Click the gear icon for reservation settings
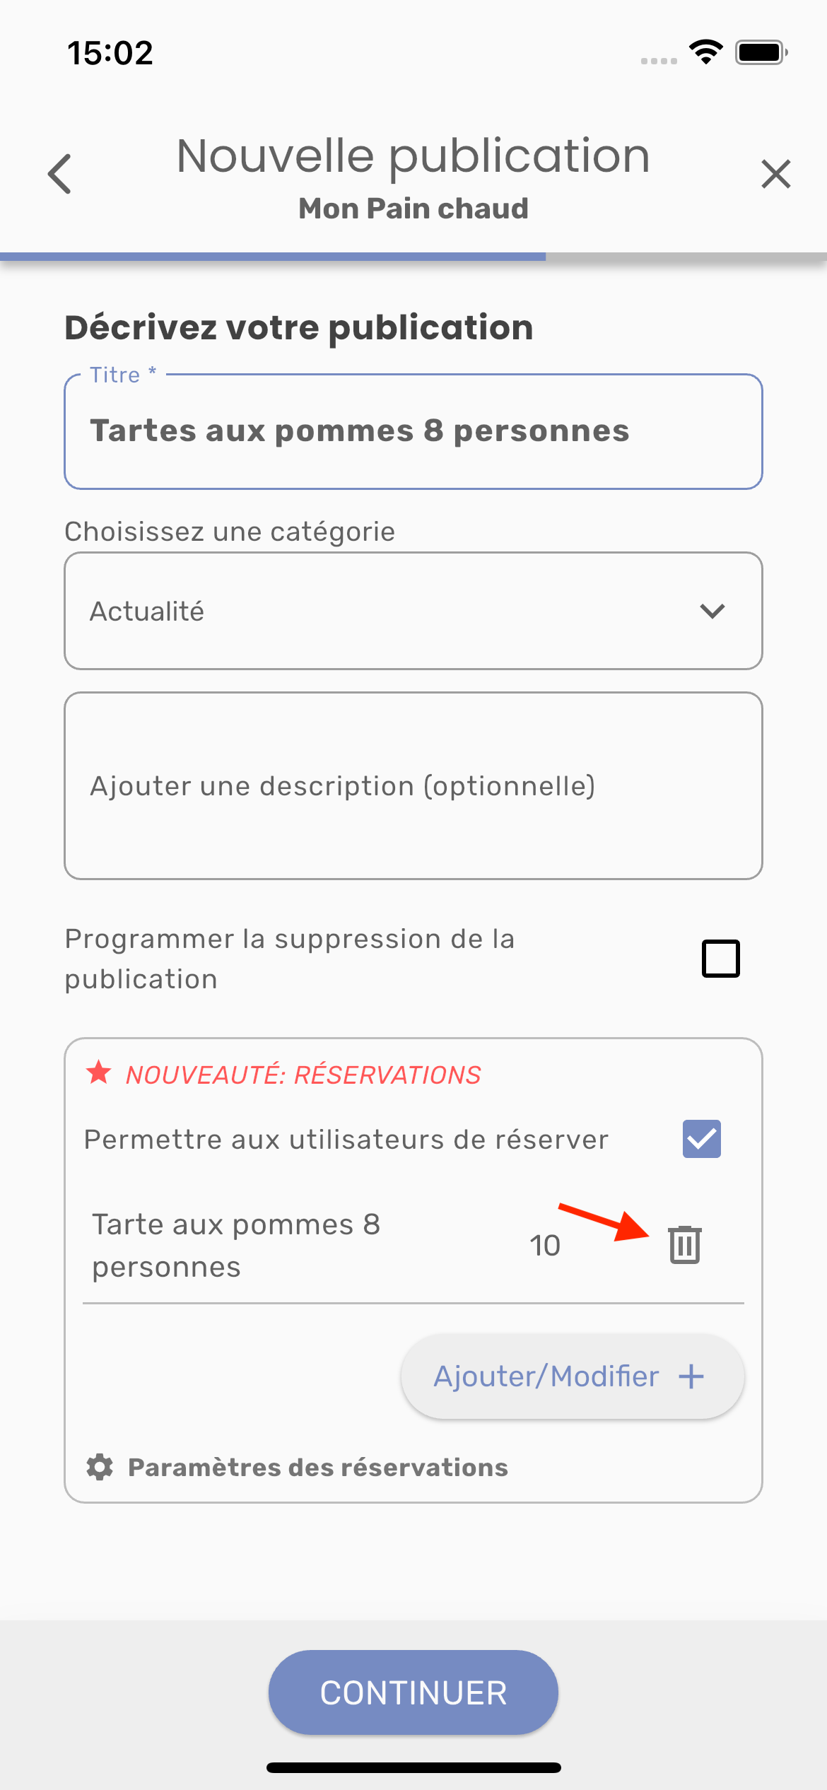827x1790 pixels. pos(100,1467)
